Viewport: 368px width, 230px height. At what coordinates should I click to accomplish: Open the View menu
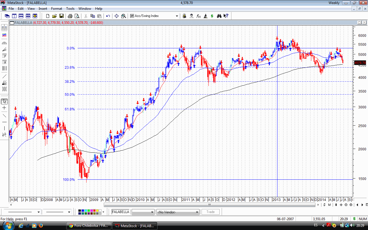coord(31,9)
